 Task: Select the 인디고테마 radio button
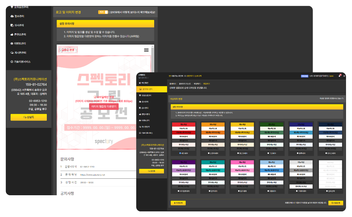click(326, 153)
